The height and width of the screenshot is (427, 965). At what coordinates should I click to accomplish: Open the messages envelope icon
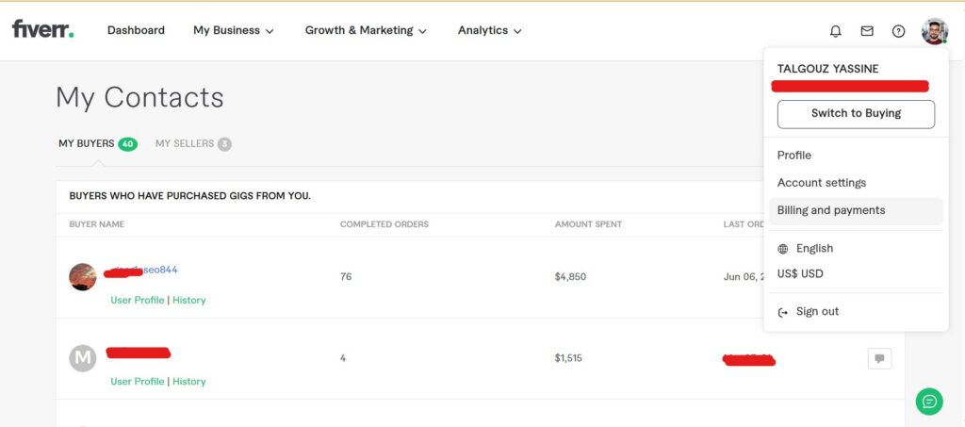coord(867,31)
